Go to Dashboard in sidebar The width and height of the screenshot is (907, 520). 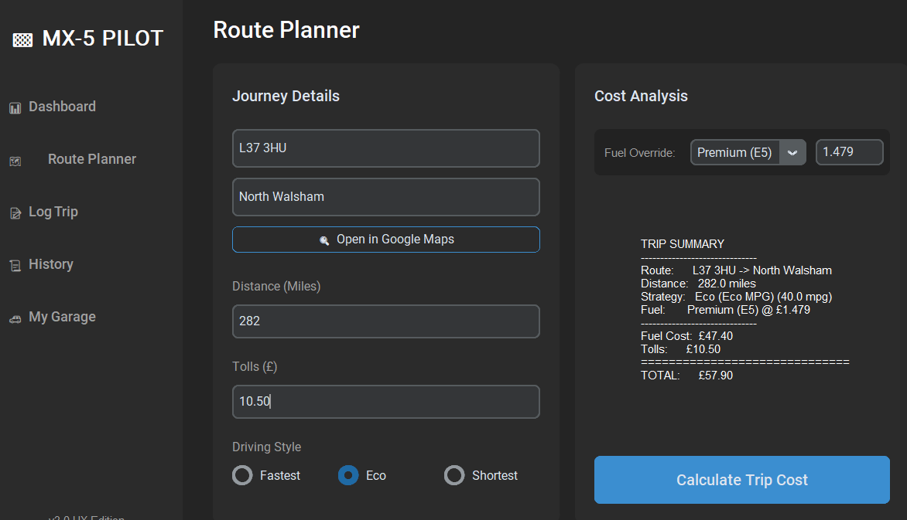coord(62,107)
